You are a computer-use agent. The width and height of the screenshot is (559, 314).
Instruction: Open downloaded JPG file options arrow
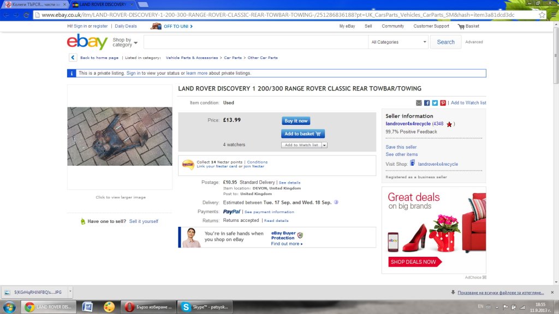pos(70,292)
